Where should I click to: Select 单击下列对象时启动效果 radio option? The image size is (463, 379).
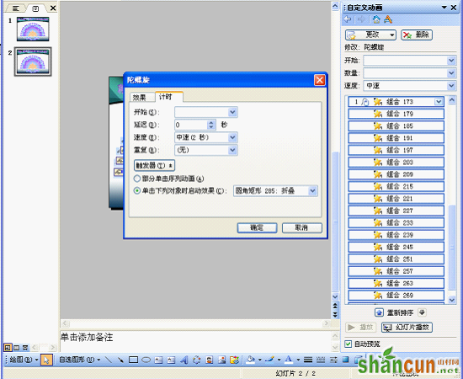pyautogui.click(x=137, y=191)
